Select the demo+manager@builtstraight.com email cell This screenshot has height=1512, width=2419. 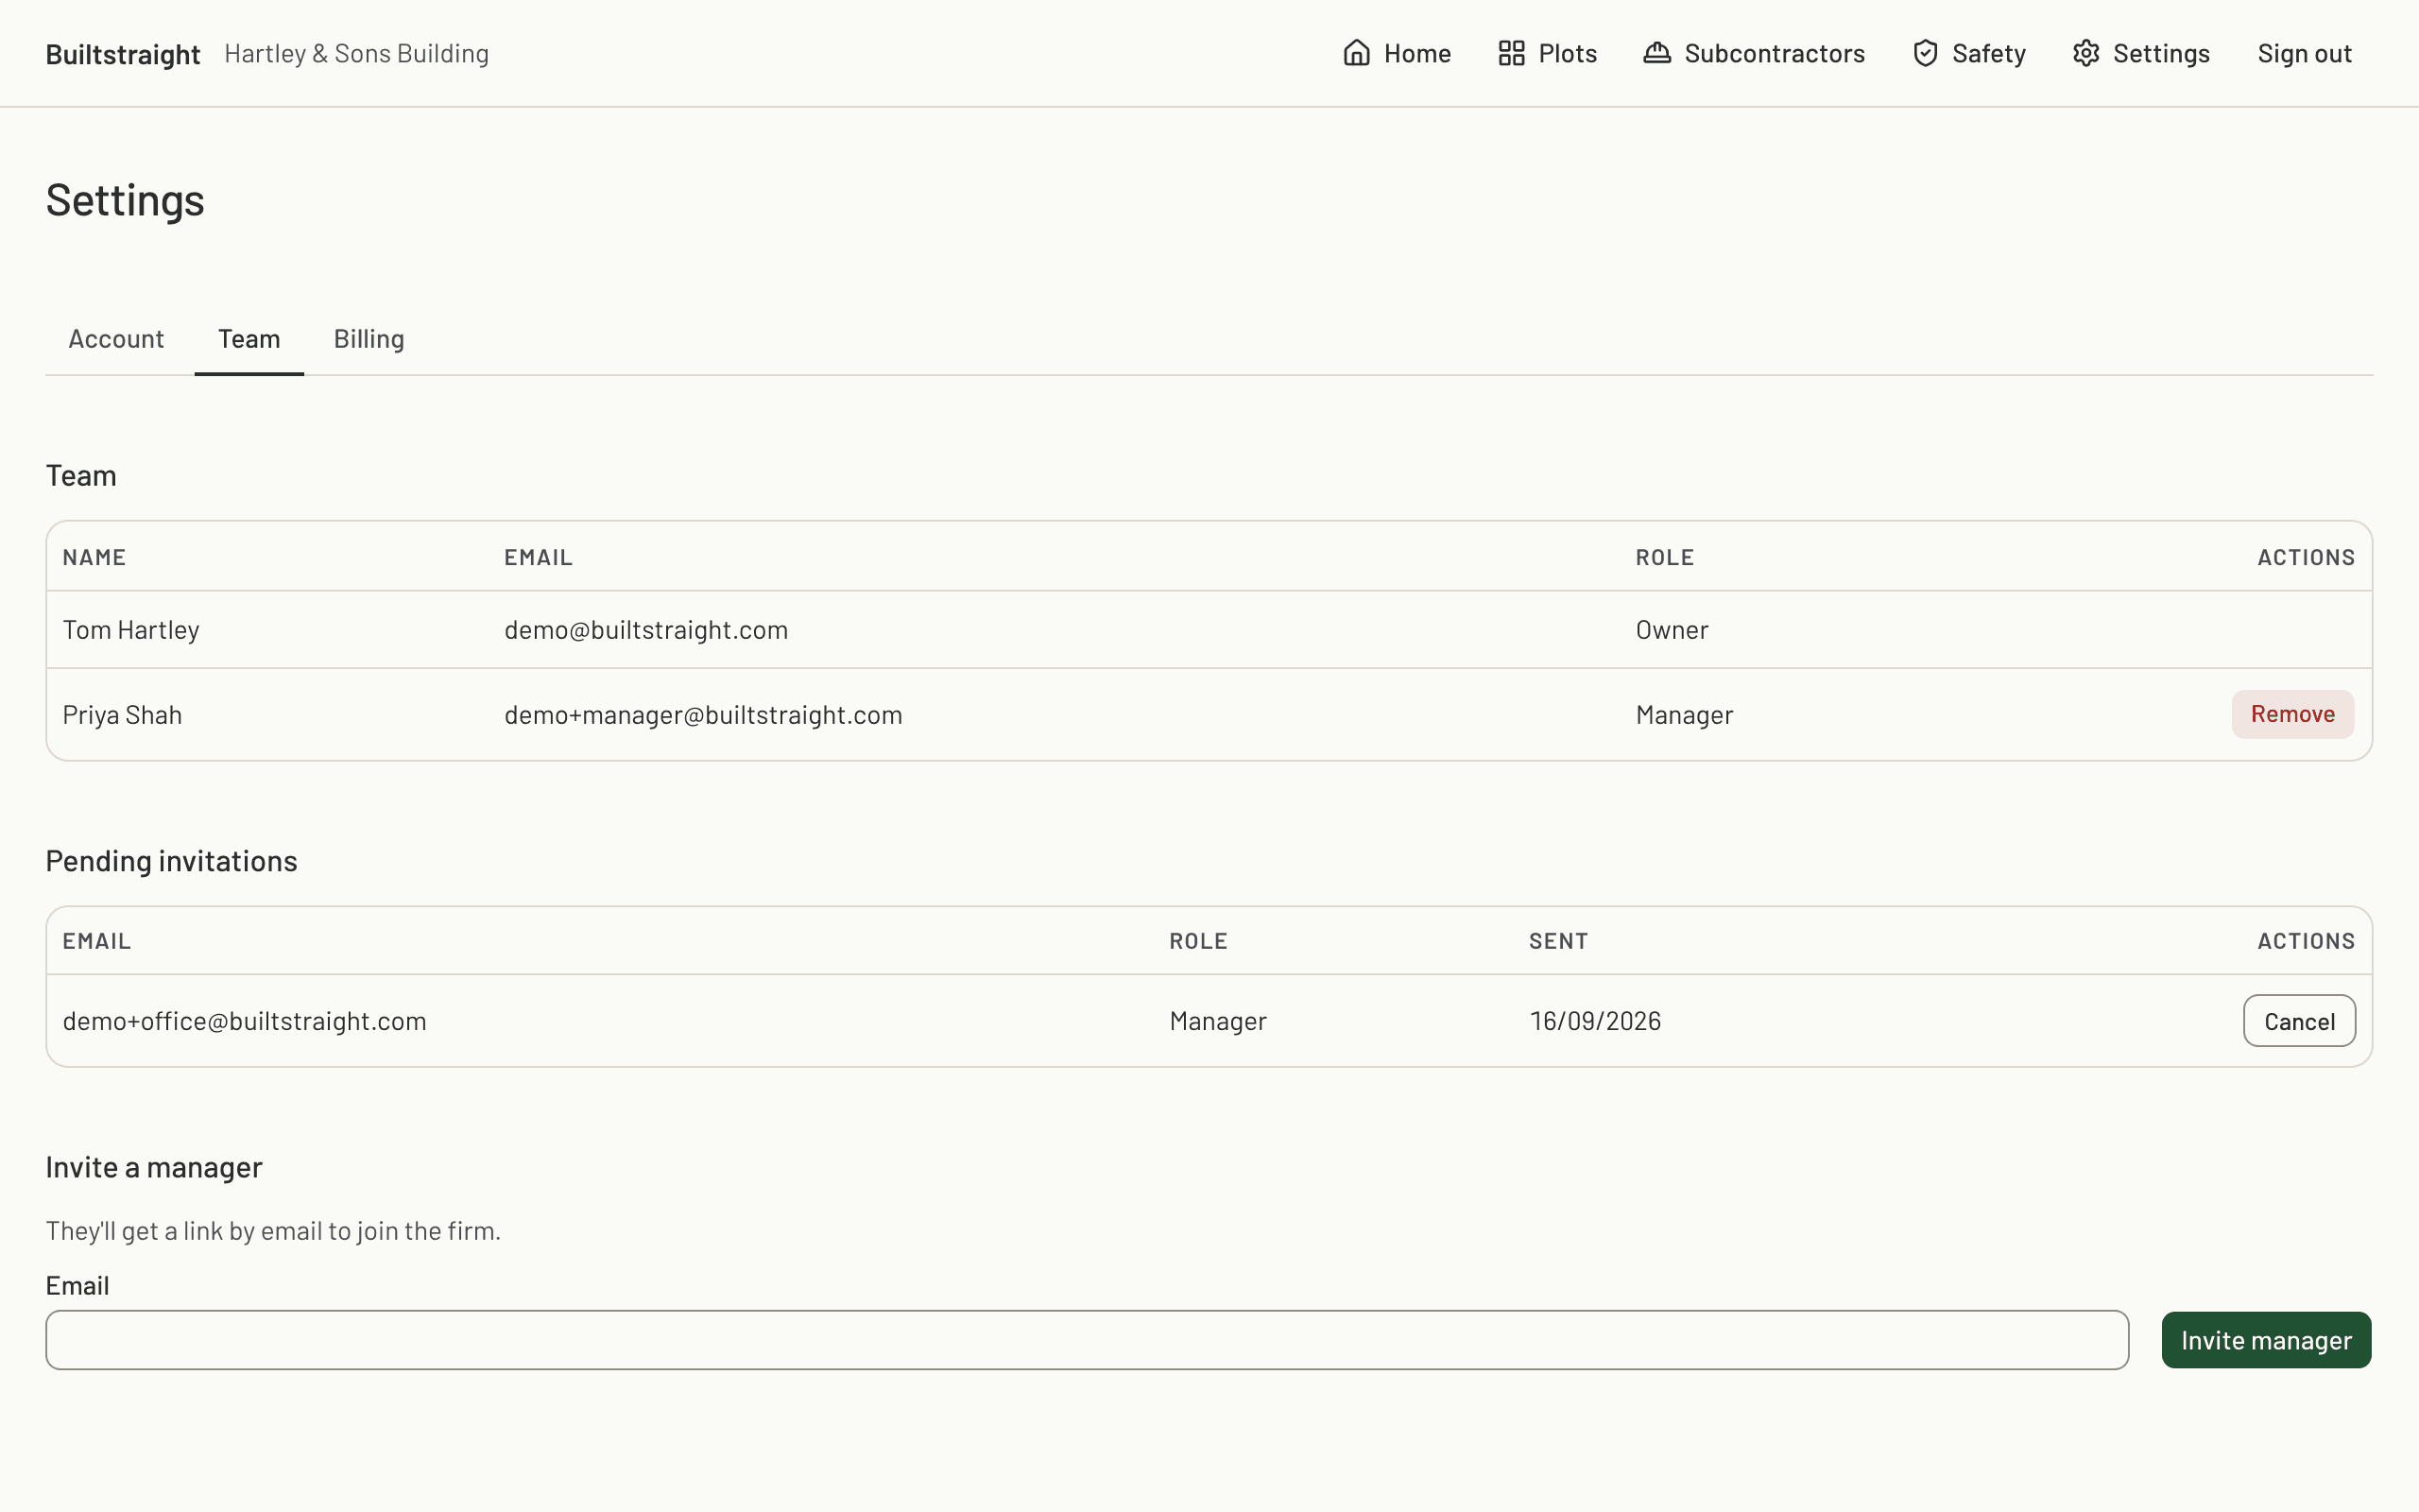[703, 715]
